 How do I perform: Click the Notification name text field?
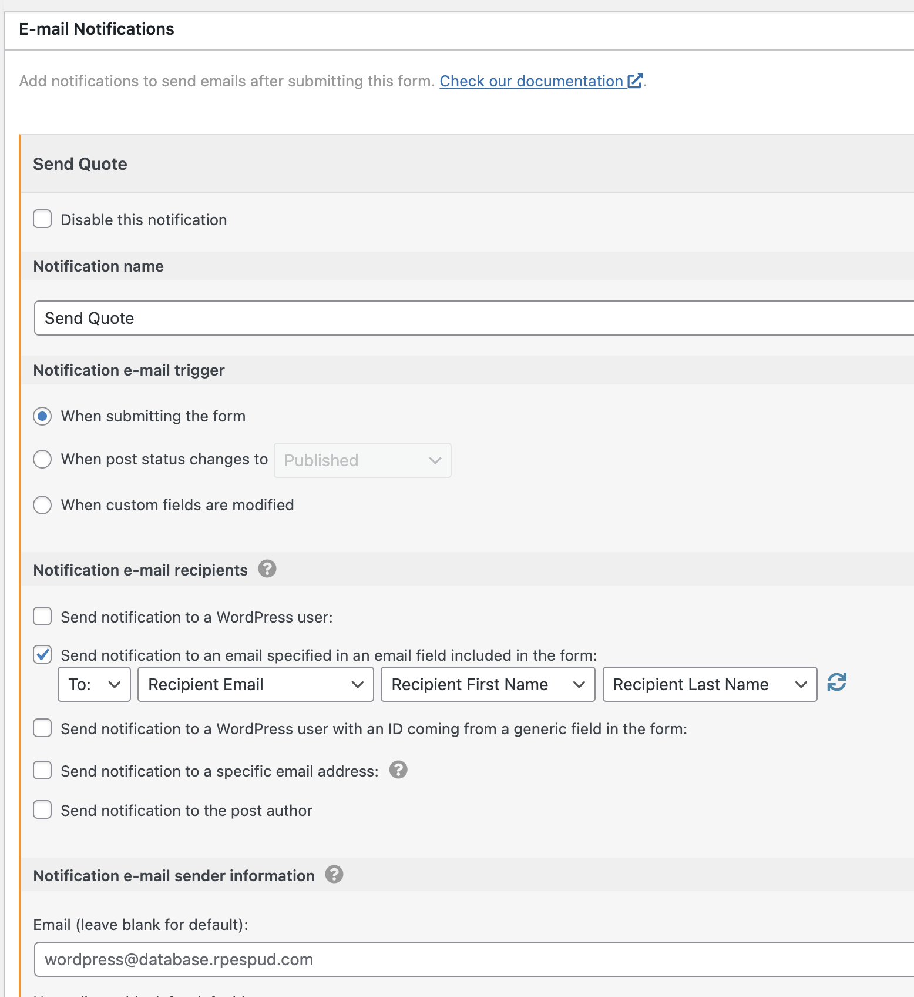coord(474,318)
